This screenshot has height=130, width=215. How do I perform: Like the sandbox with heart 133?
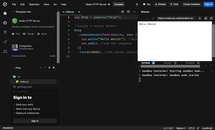[x=146, y=4]
